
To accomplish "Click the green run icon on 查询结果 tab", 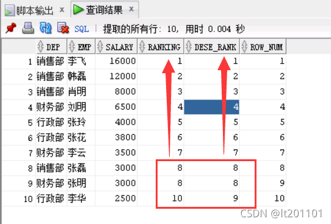I will click(x=78, y=10).
